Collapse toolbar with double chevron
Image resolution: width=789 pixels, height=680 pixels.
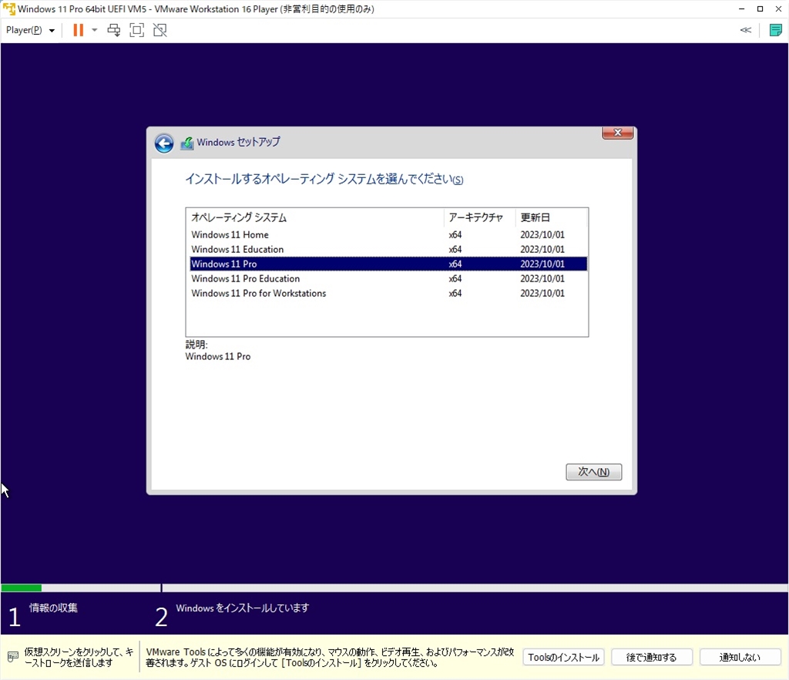[746, 30]
